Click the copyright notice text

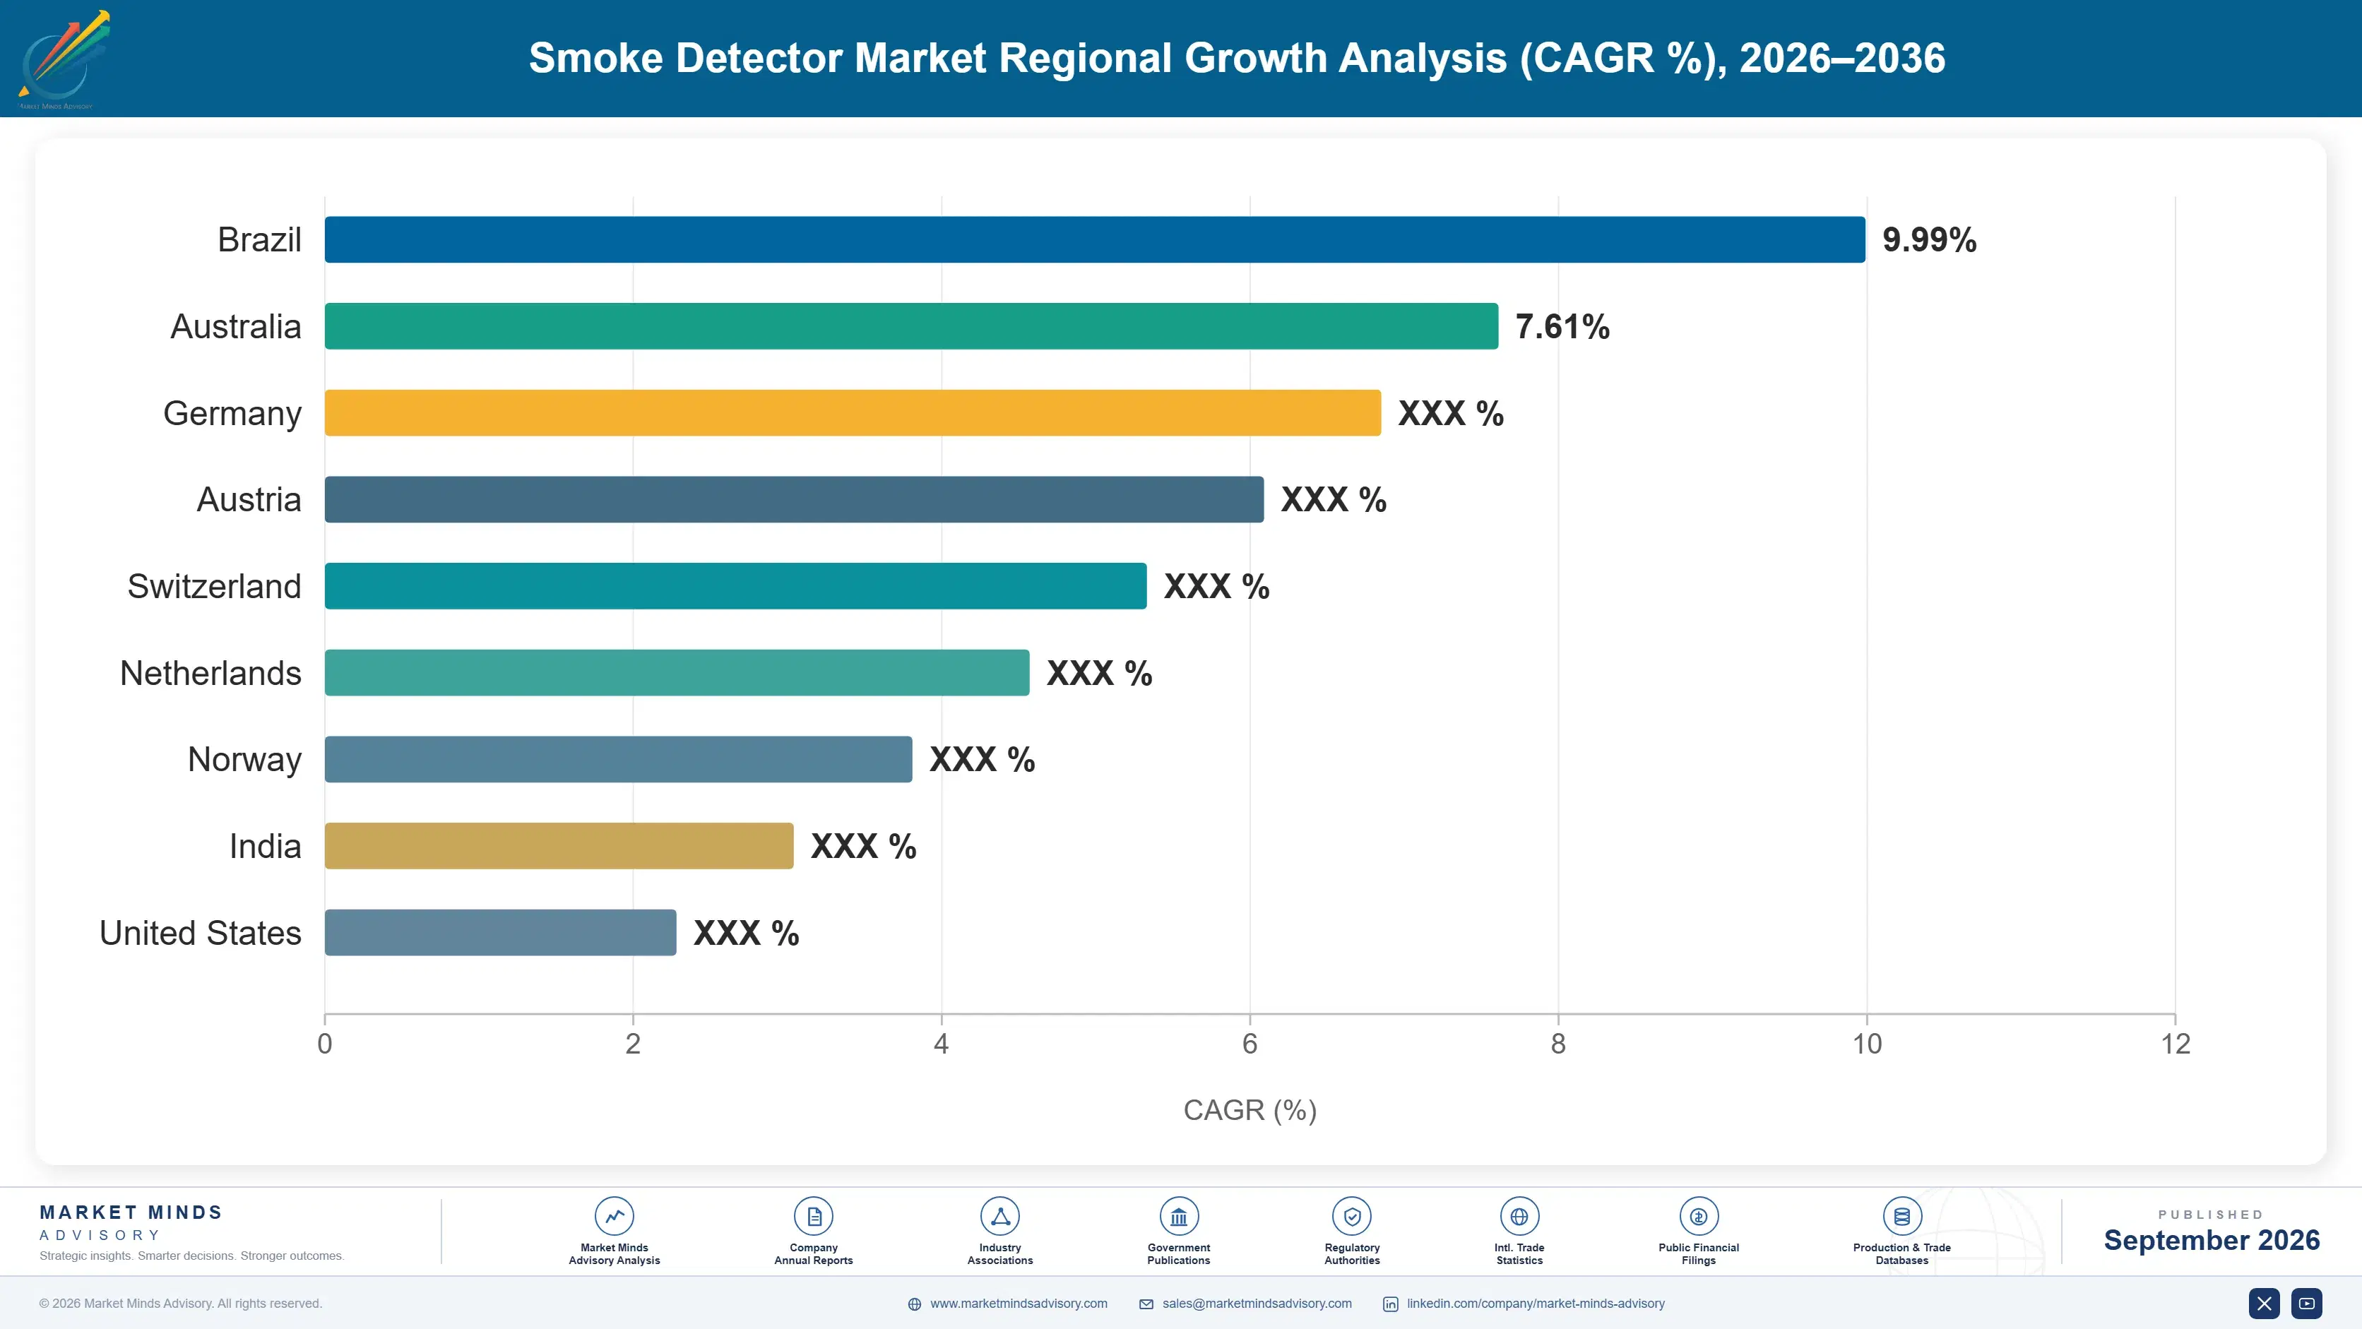click(x=181, y=1304)
